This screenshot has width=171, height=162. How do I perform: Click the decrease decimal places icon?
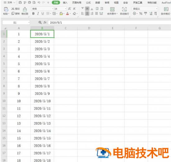[155, 14]
